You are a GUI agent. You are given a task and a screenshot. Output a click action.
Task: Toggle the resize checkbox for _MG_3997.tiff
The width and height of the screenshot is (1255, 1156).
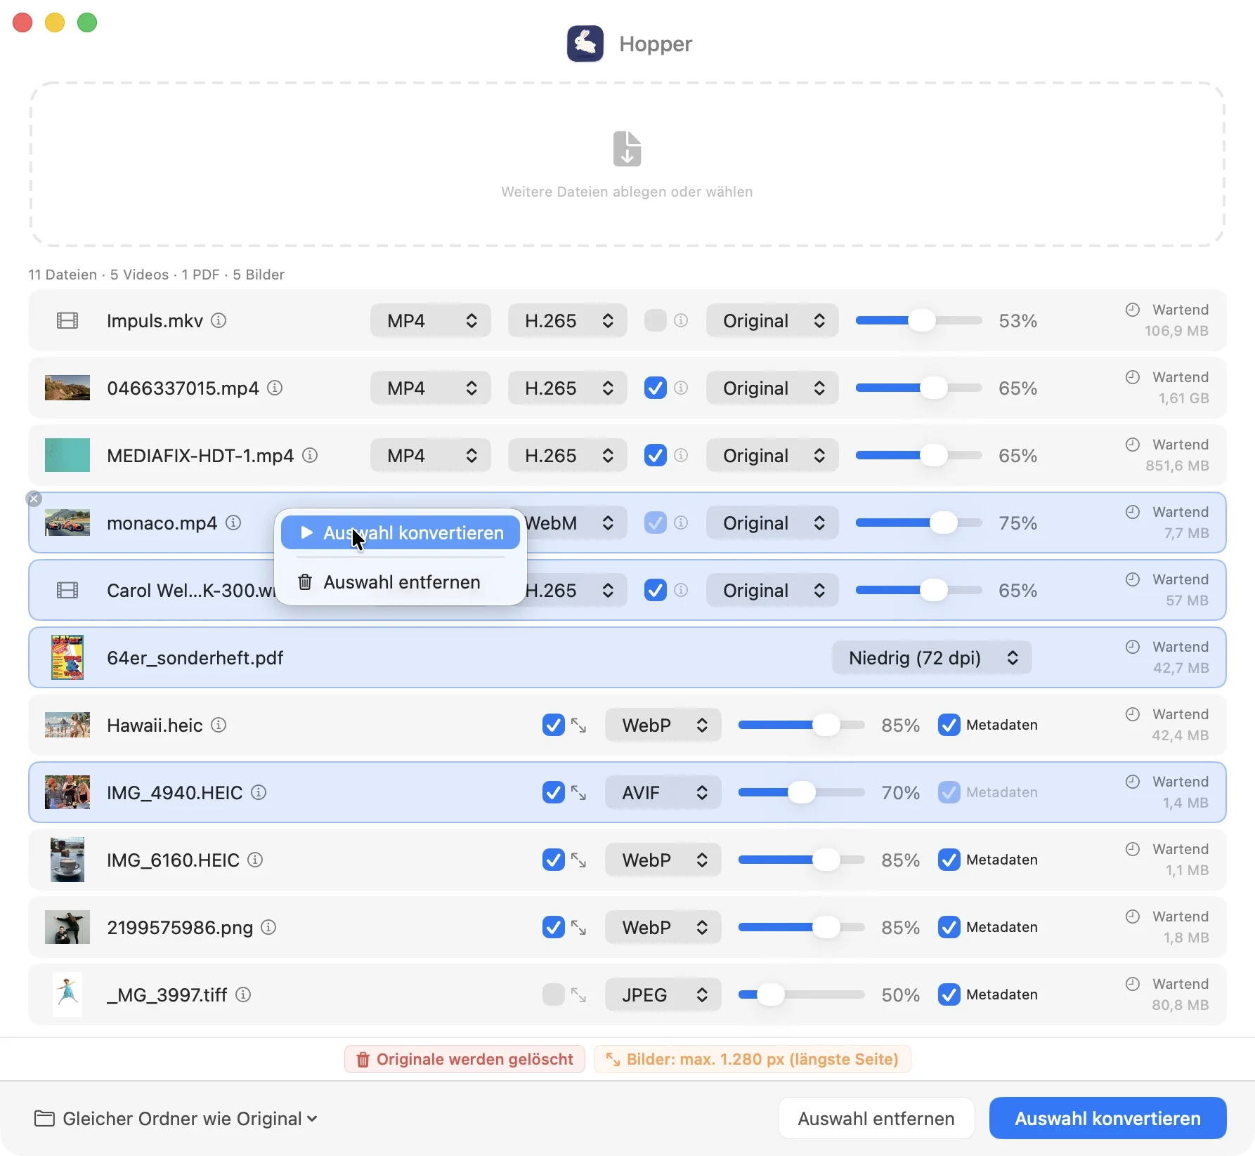(x=554, y=995)
